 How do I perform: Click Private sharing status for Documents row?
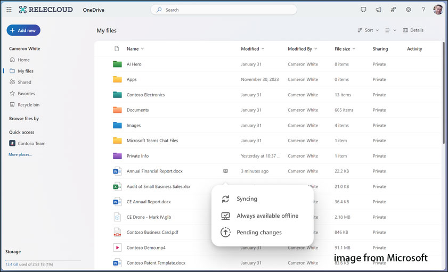pos(379,110)
